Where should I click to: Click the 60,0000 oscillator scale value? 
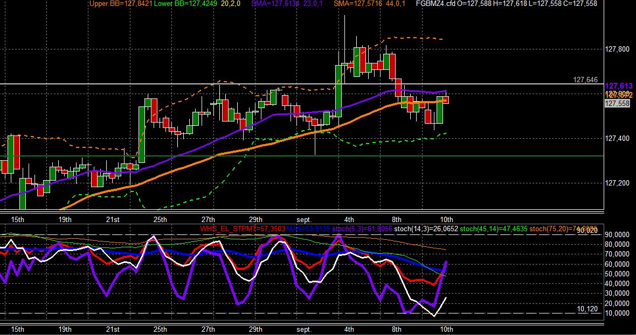617,264
